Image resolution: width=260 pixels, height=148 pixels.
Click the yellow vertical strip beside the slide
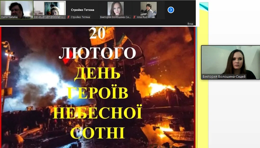pyautogui.click(x=204, y=106)
